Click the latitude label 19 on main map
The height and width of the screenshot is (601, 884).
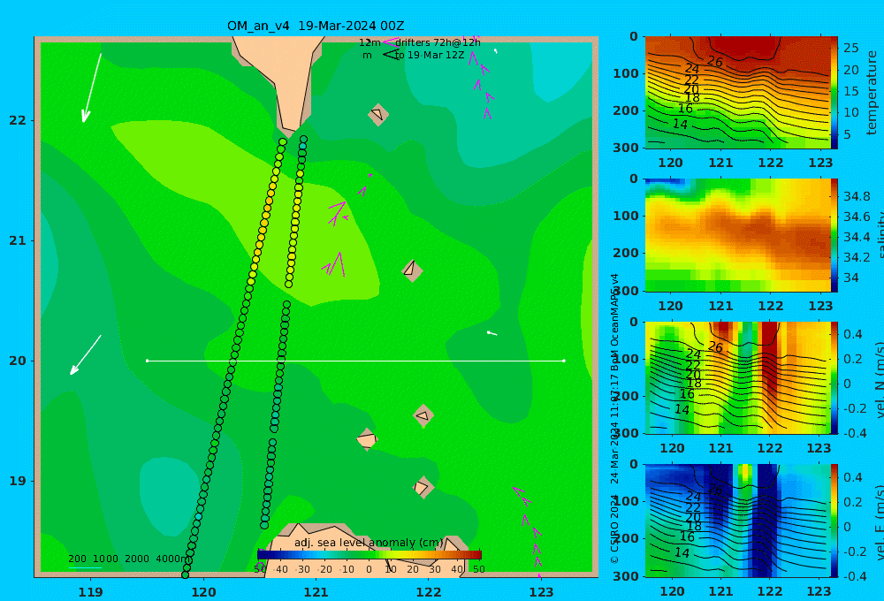click(18, 481)
